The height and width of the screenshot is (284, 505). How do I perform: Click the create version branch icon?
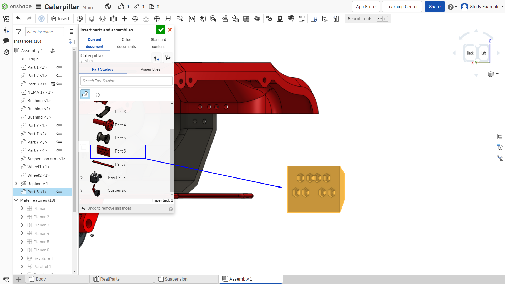[168, 58]
